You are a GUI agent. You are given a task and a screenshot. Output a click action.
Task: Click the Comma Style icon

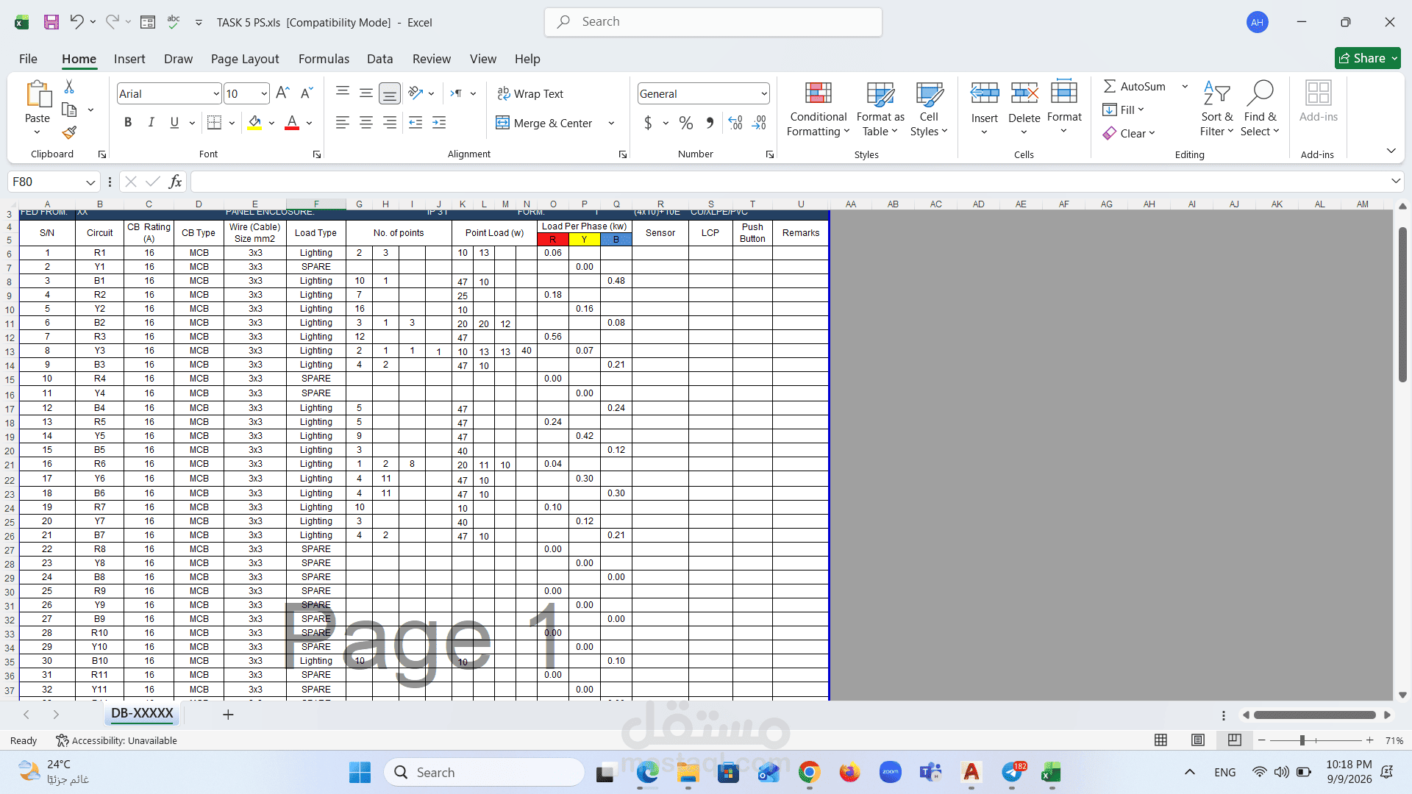(710, 123)
